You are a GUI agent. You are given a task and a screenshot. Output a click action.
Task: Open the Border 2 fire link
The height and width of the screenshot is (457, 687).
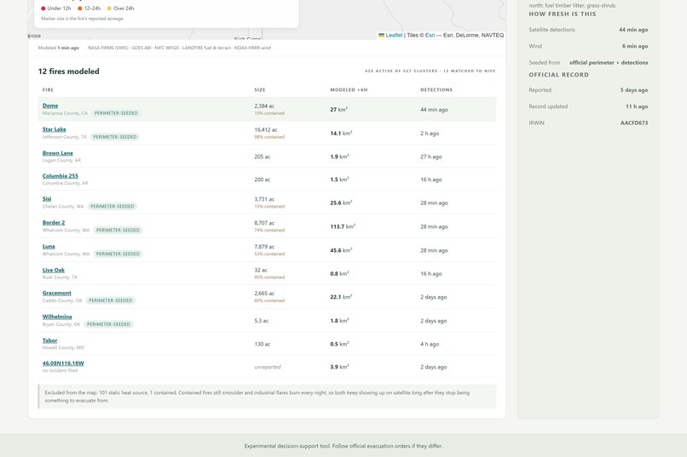coord(54,223)
